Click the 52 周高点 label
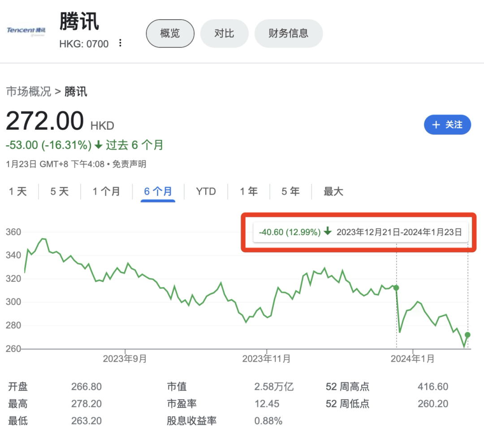The image size is (484, 436). click(x=347, y=386)
